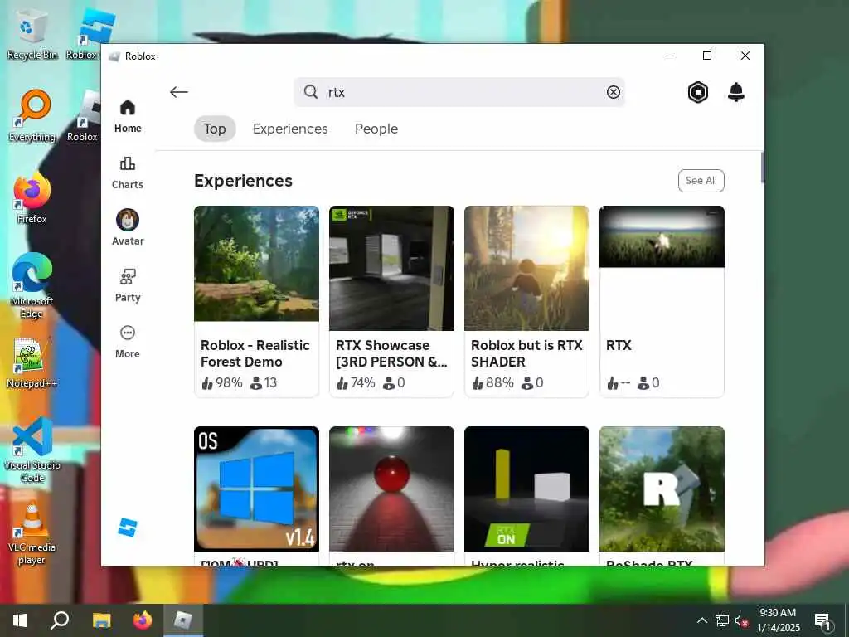Click the 'Roblox - Realistic Forest Demo' title
849x637 pixels.
(x=255, y=353)
